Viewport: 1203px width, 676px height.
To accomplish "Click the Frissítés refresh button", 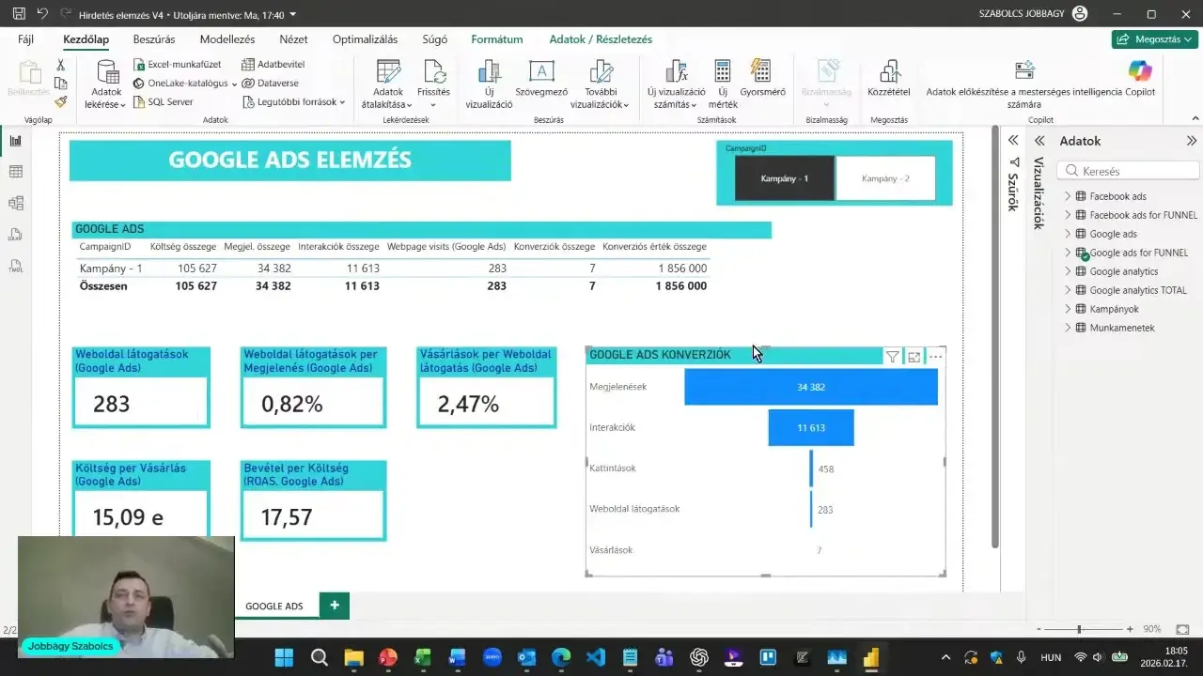I will click(433, 83).
